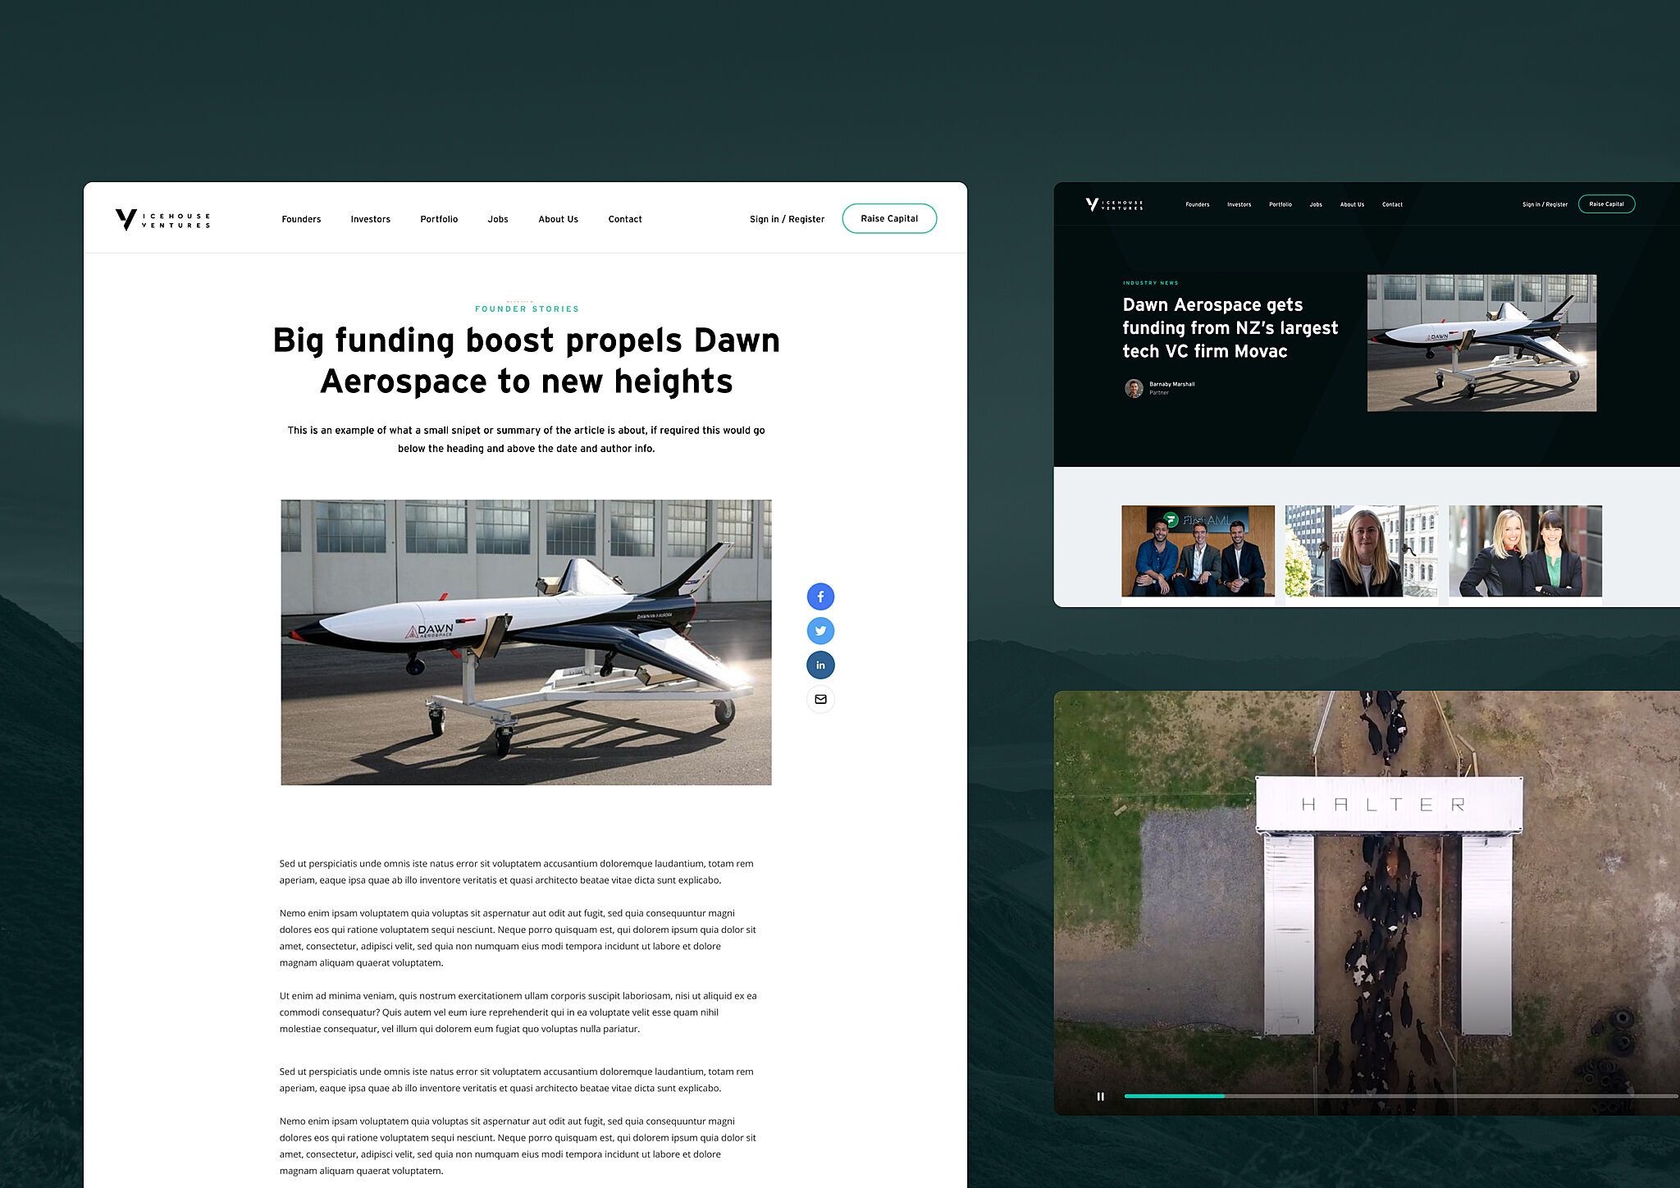The width and height of the screenshot is (1680, 1188).
Task: Open About Us in article page nav
Action: tap(558, 219)
